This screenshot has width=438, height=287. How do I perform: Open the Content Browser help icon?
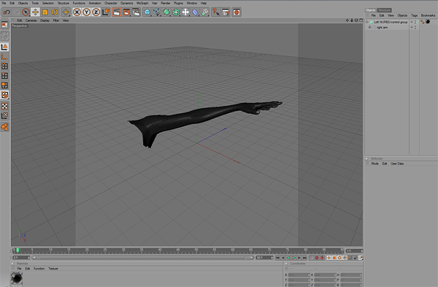pyautogui.click(x=226, y=12)
